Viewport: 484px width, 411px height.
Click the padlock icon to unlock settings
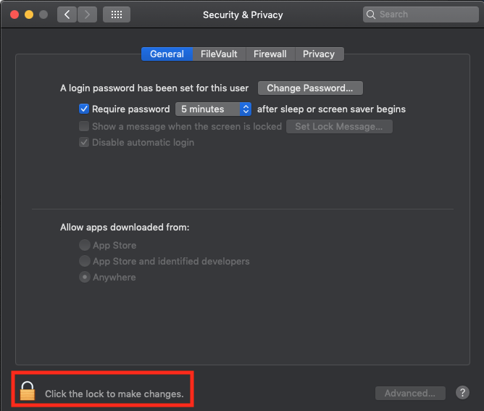(27, 391)
